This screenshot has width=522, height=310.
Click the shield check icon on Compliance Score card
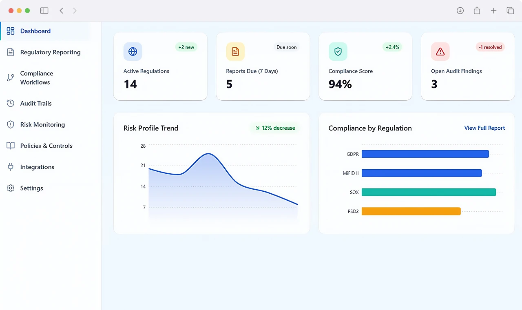point(338,51)
